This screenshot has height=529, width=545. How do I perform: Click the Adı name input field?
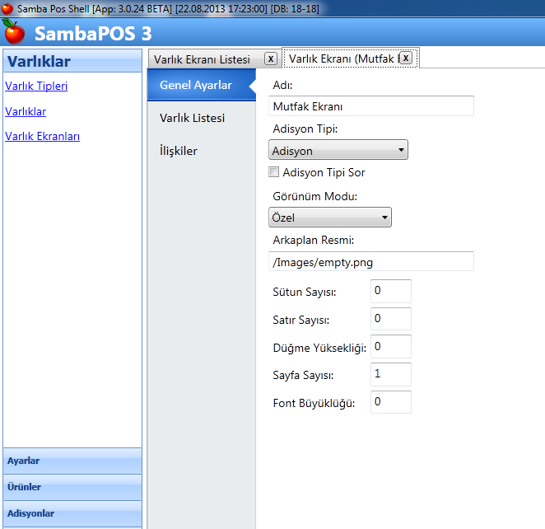coord(371,106)
